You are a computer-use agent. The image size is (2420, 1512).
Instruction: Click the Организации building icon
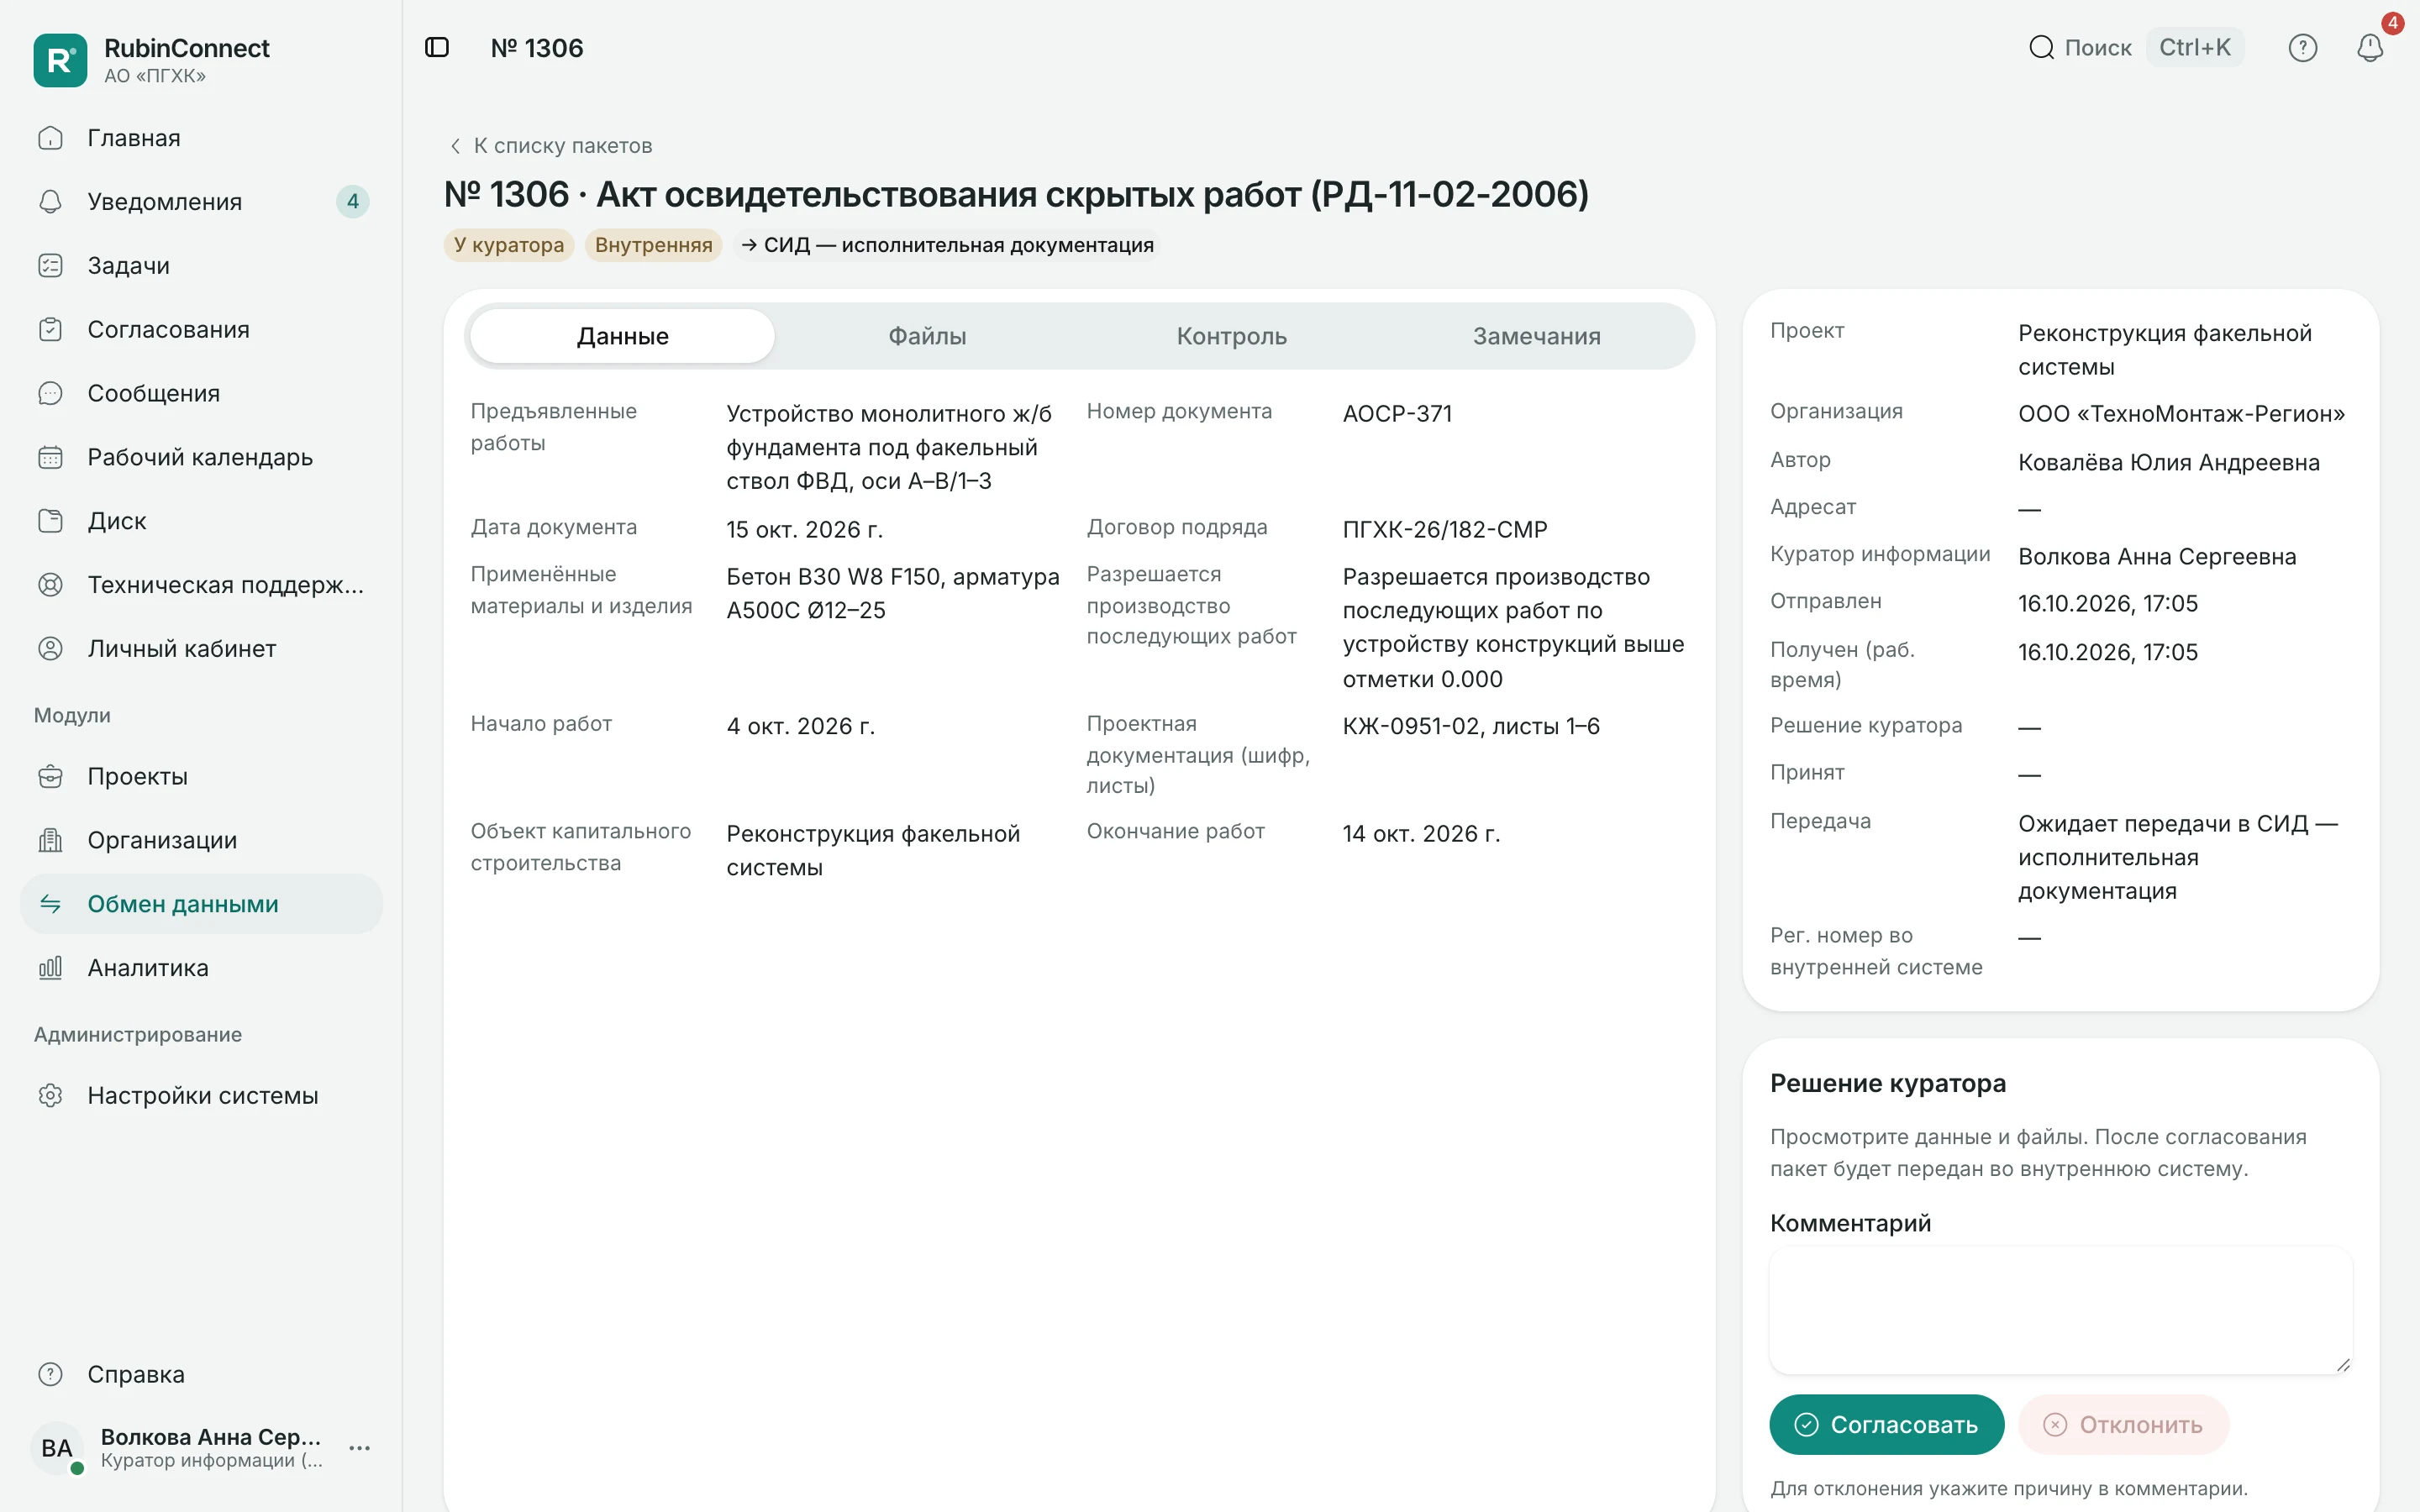point(50,840)
